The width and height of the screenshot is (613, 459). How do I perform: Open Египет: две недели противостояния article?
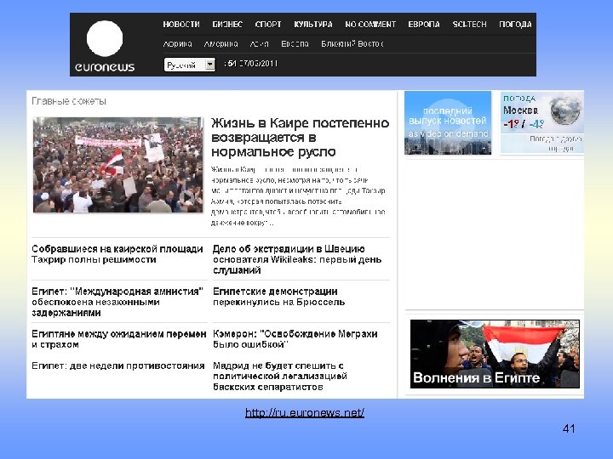tap(118, 365)
